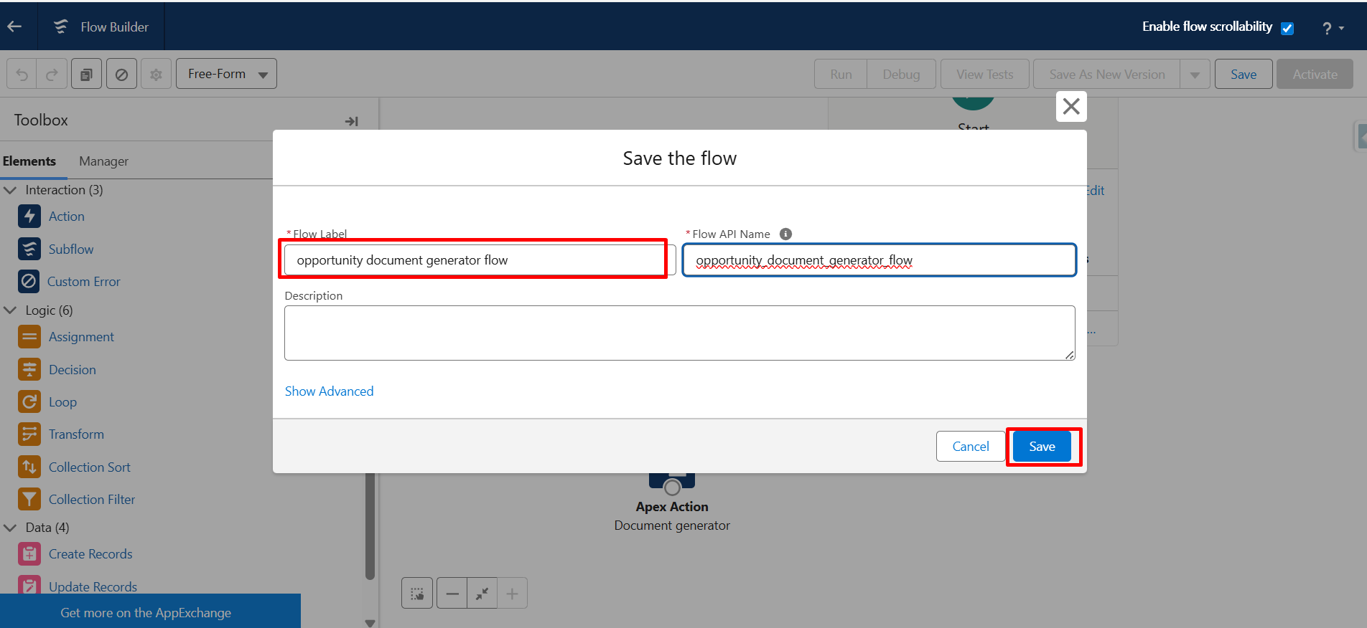The height and width of the screenshot is (628, 1367).
Task: Open the help menu dropdown
Action: [1333, 28]
